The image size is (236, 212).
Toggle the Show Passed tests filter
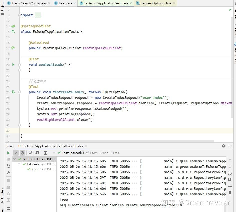tap(16, 153)
